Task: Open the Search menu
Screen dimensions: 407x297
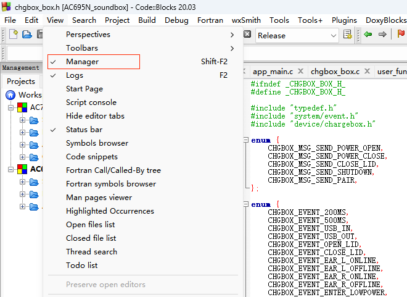Action: pyautogui.click(x=84, y=20)
